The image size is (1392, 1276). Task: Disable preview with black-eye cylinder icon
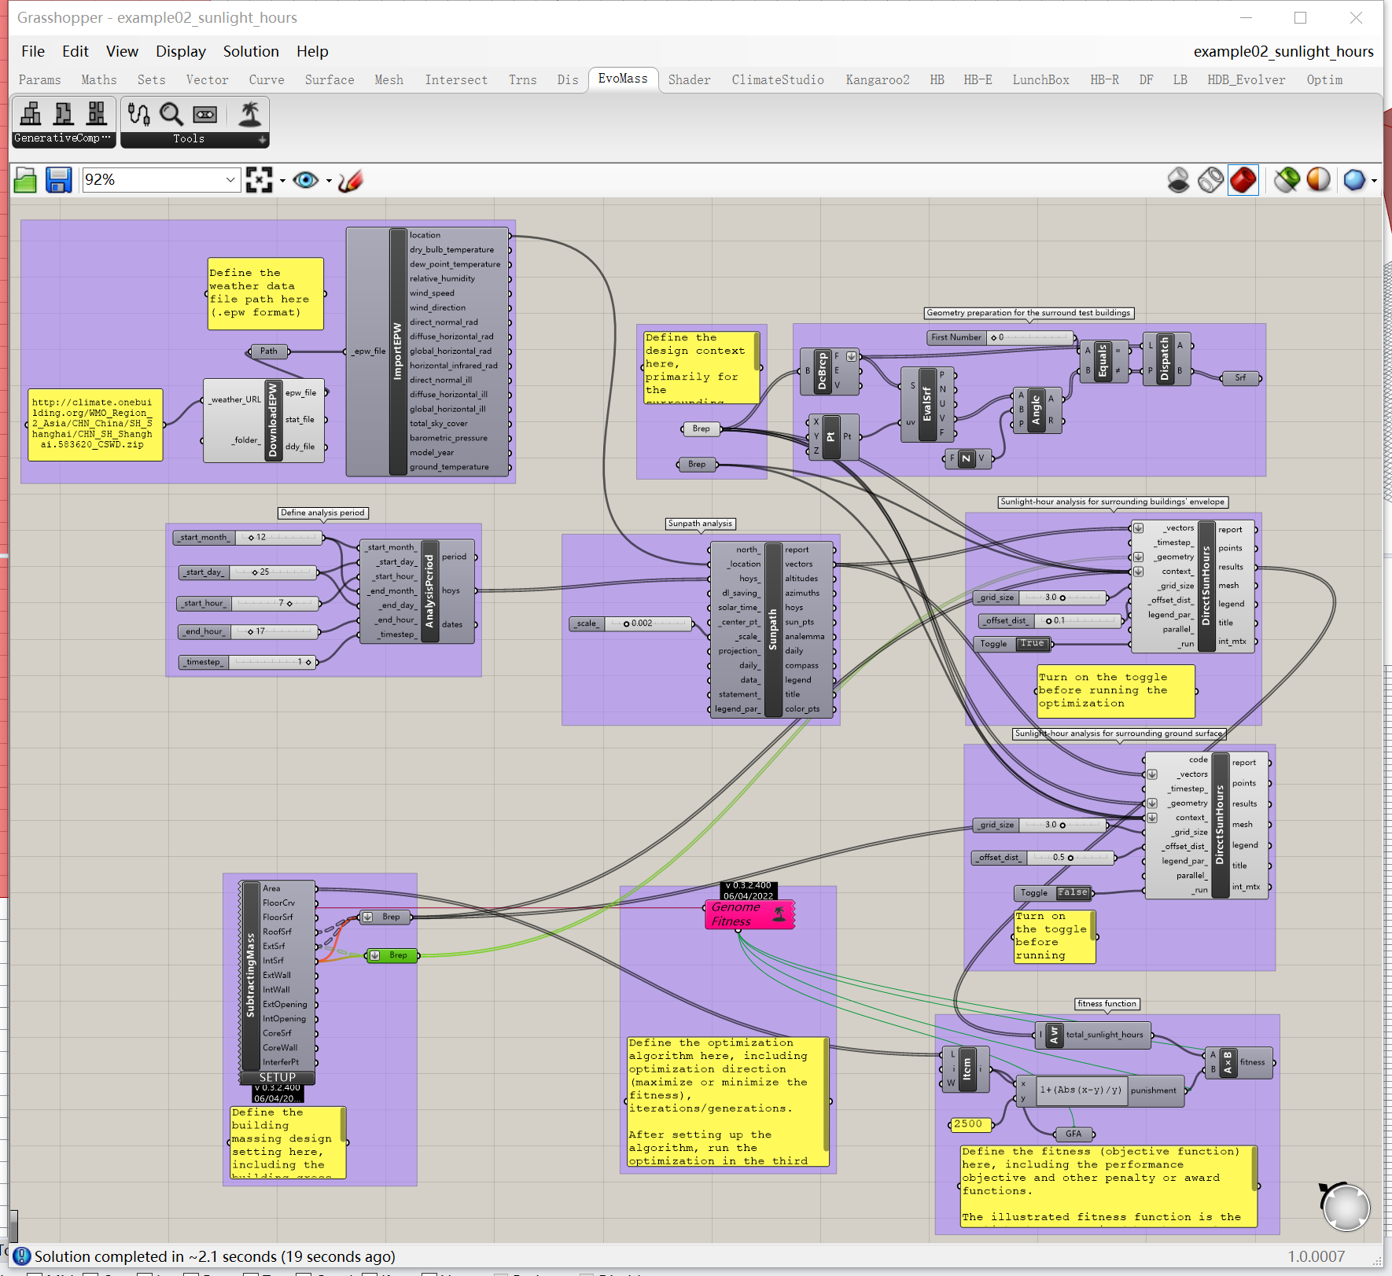(x=1178, y=180)
